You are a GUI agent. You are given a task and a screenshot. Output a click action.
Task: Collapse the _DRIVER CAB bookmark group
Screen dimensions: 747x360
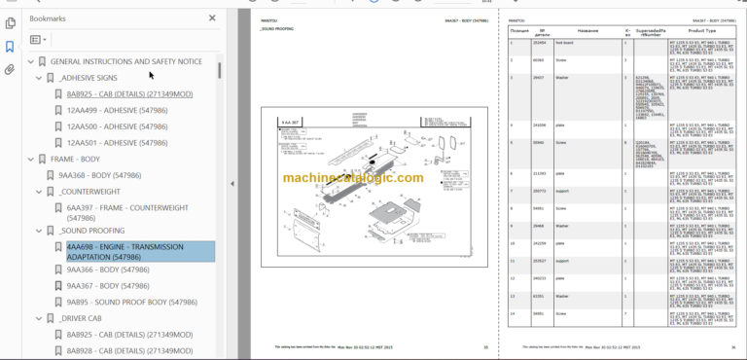pyautogui.click(x=39, y=318)
